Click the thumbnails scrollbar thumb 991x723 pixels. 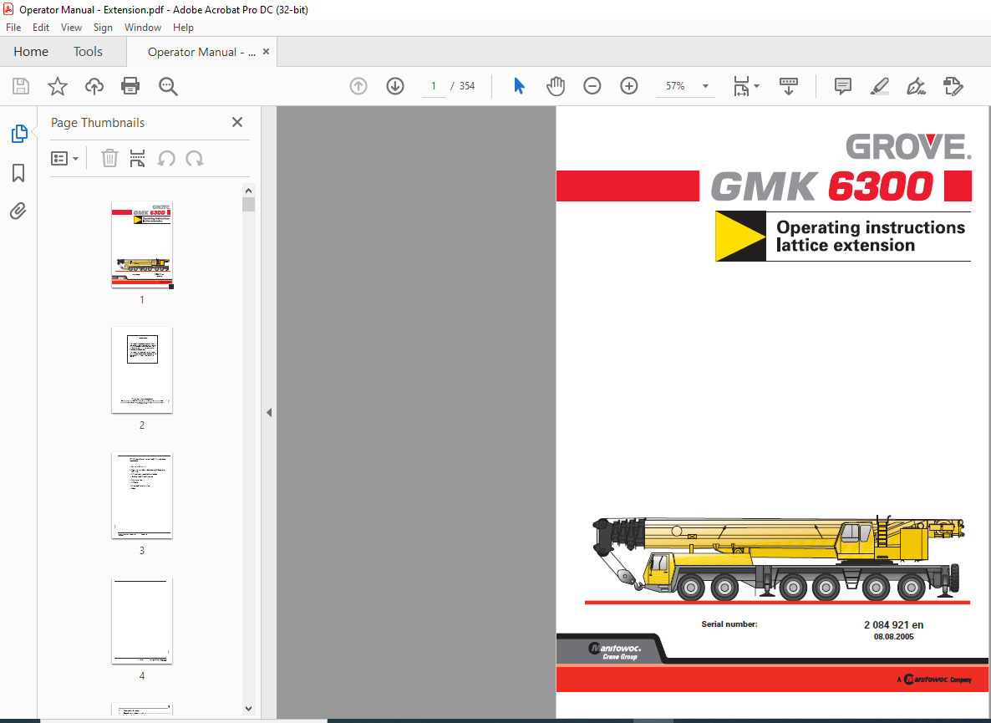click(x=248, y=204)
